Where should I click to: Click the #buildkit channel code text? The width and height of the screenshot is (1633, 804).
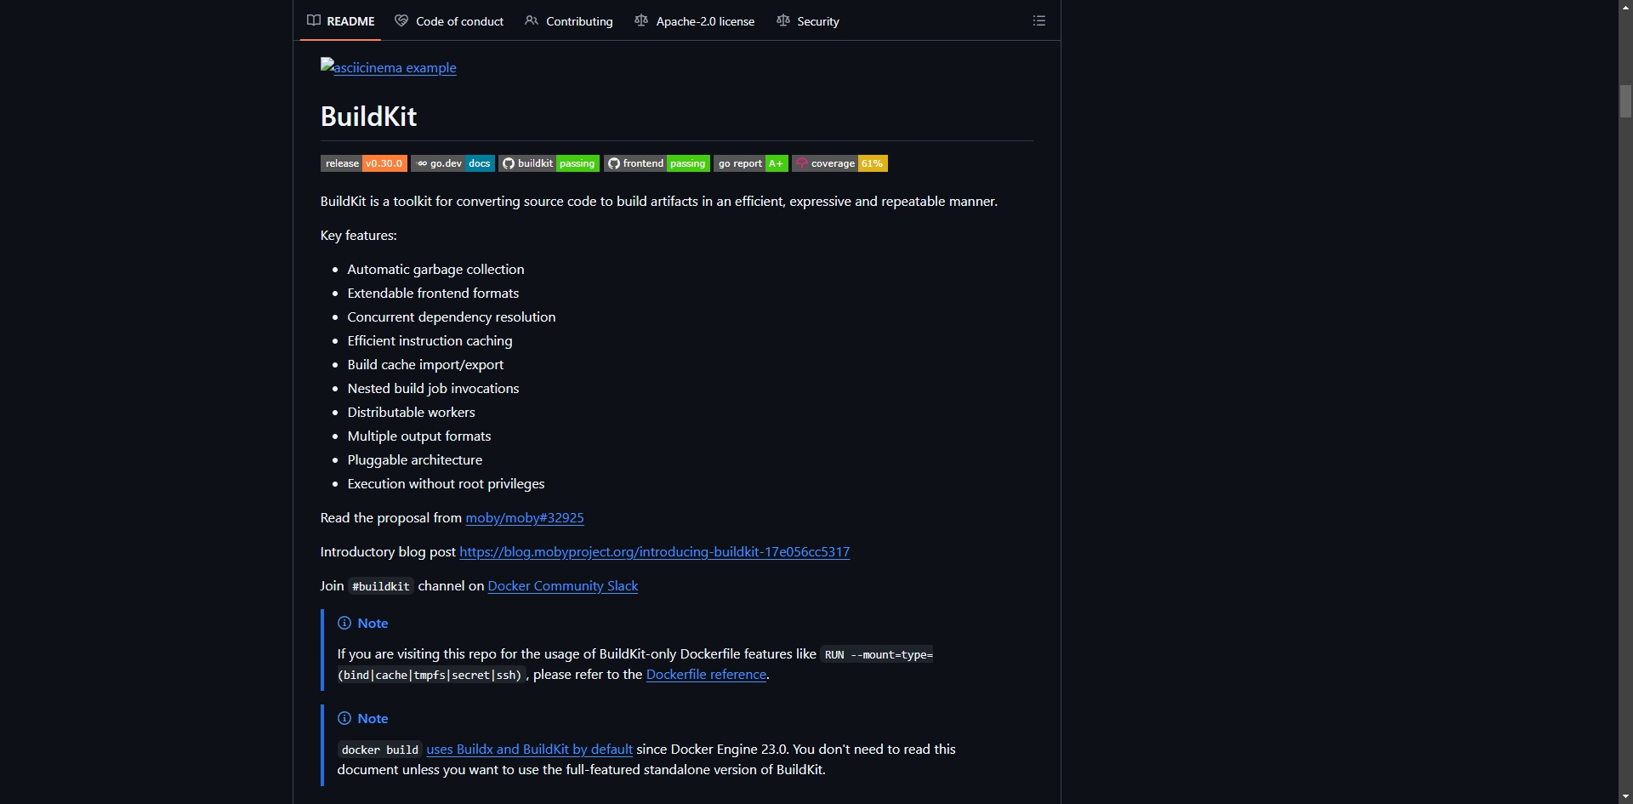tap(381, 586)
